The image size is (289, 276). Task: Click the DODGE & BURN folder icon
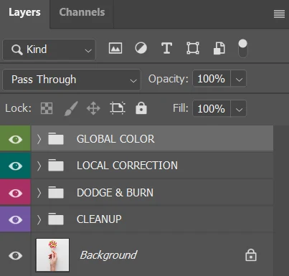tap(56, 192)
